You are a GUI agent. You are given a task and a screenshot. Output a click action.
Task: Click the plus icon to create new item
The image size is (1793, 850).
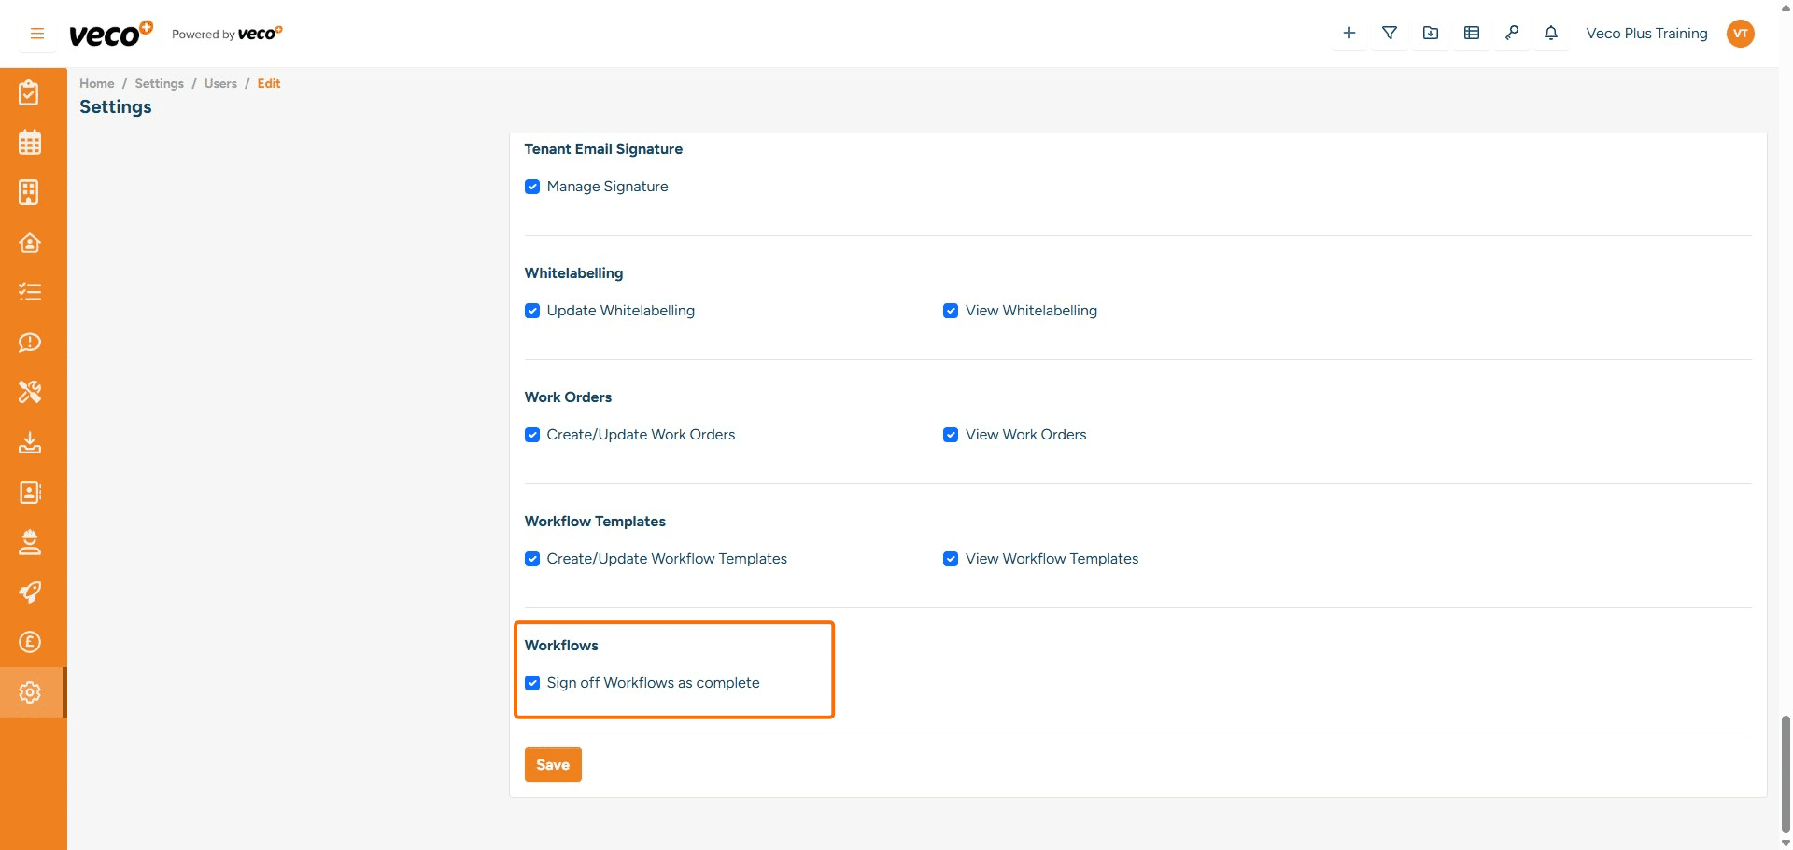[1348, 33]
